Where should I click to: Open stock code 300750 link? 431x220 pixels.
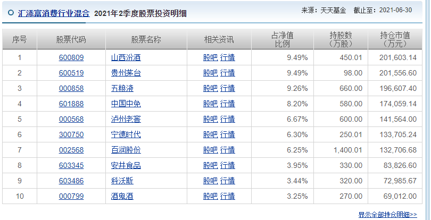[x=71, y=134]
